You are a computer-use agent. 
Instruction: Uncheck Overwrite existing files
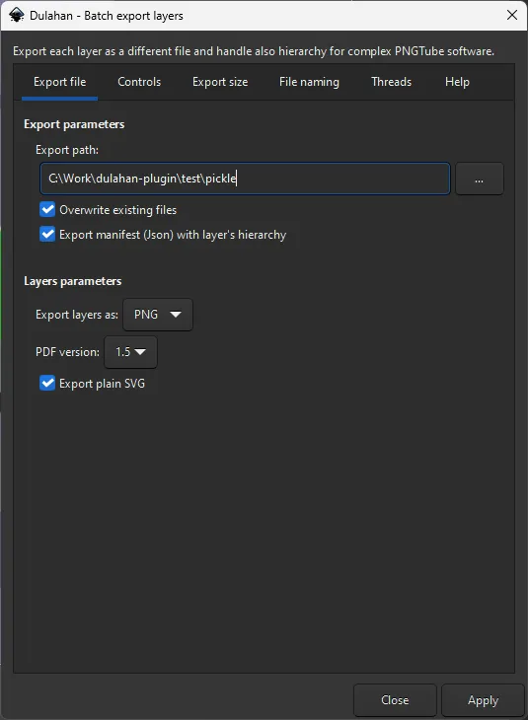coord(47,209)
